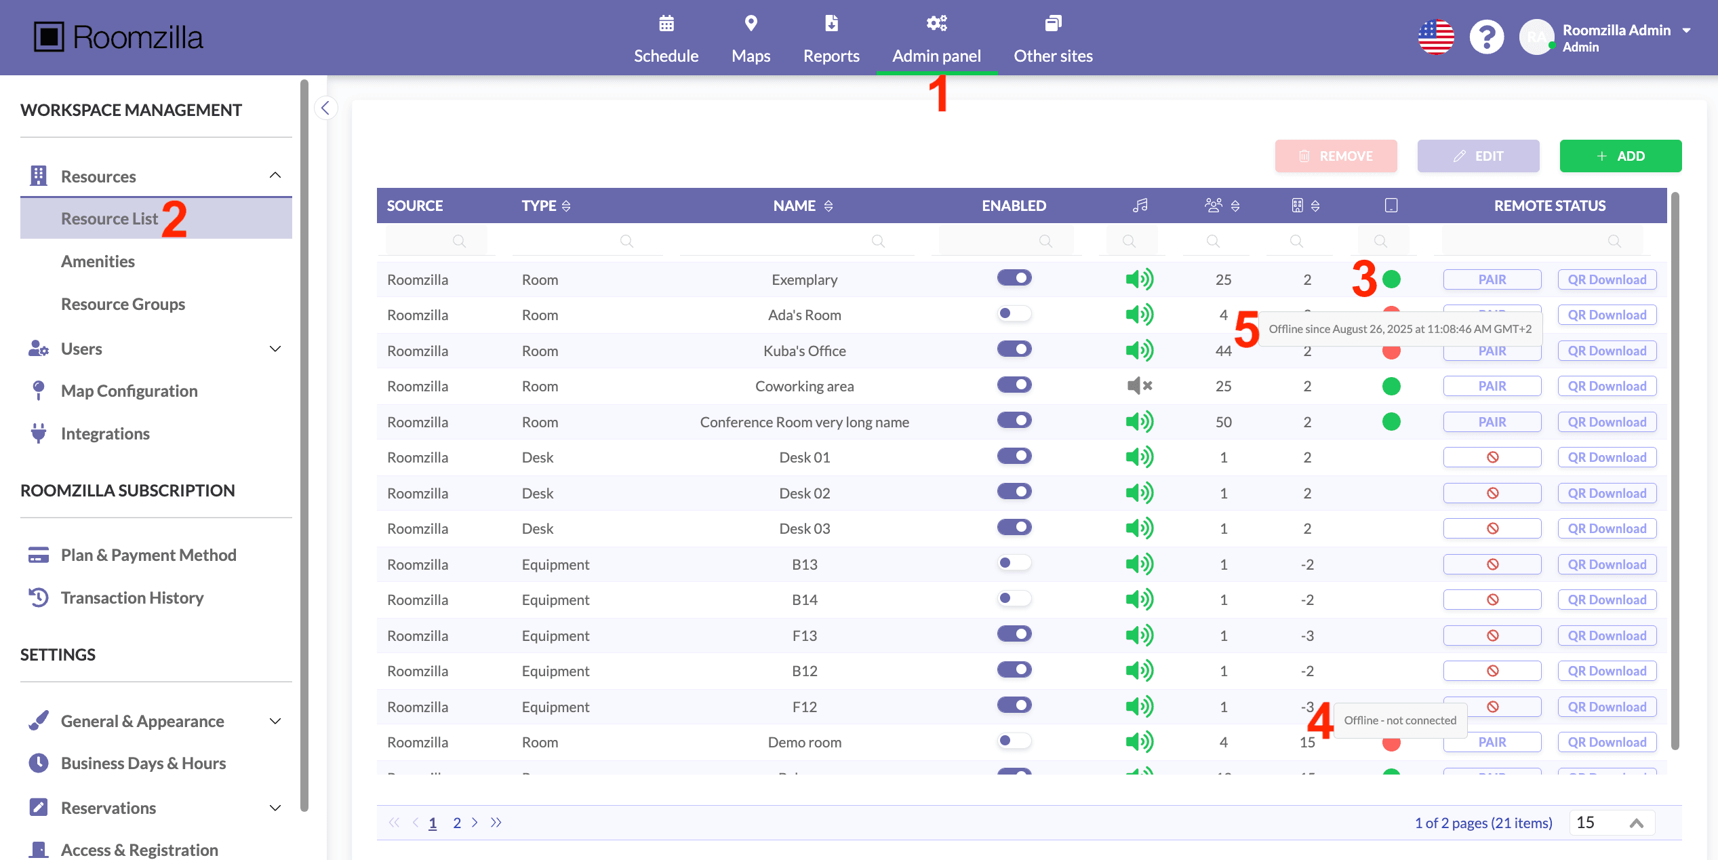Enable the Ada's Room toggle

click(x=1014, y=313)
